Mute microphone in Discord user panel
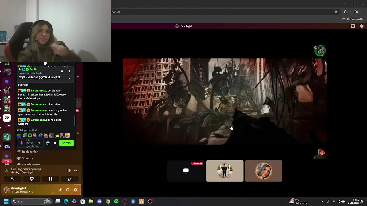 [x=60, y=190]
